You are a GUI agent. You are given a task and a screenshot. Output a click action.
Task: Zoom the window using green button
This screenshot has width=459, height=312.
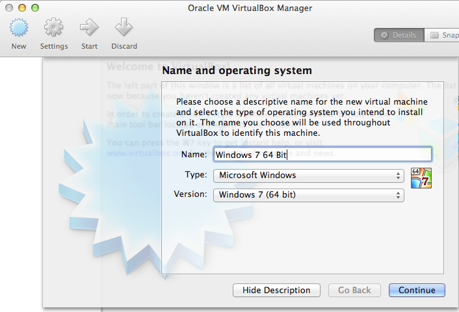click(x=35, y=8)
